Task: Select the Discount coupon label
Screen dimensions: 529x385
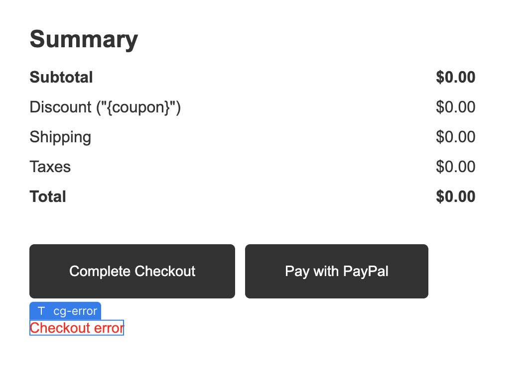Action: pyautogui.click(x=105, y=107)
